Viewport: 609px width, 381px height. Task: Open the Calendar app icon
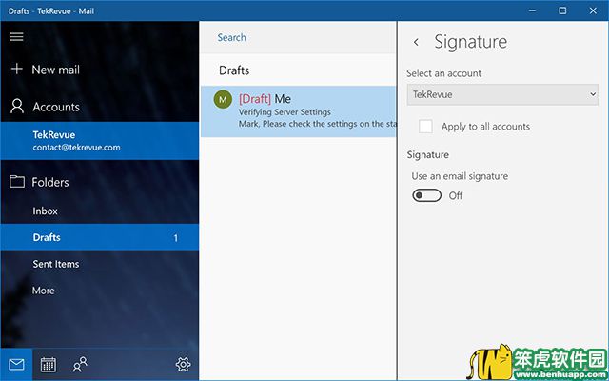pyautogui.click(x=49, y=364)
